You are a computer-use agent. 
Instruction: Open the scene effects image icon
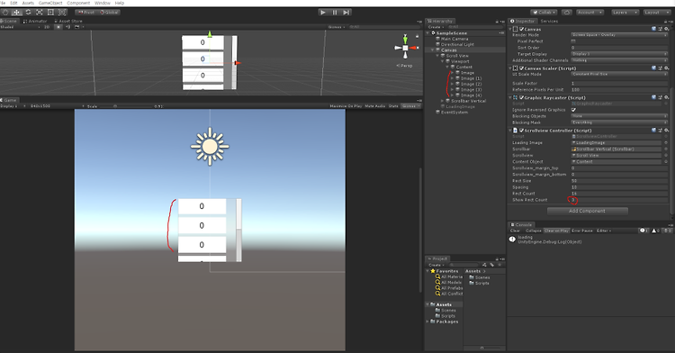click(x=77, y=27)
